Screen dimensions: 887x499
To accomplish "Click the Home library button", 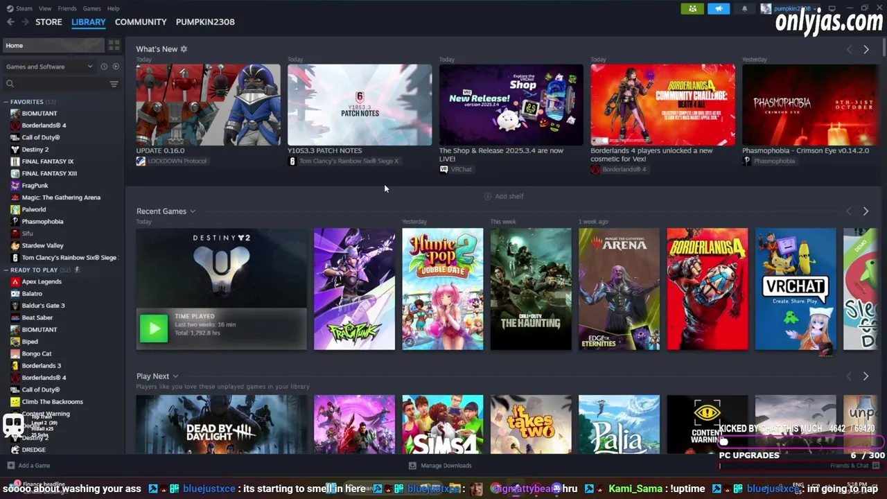I will [53, 45].
